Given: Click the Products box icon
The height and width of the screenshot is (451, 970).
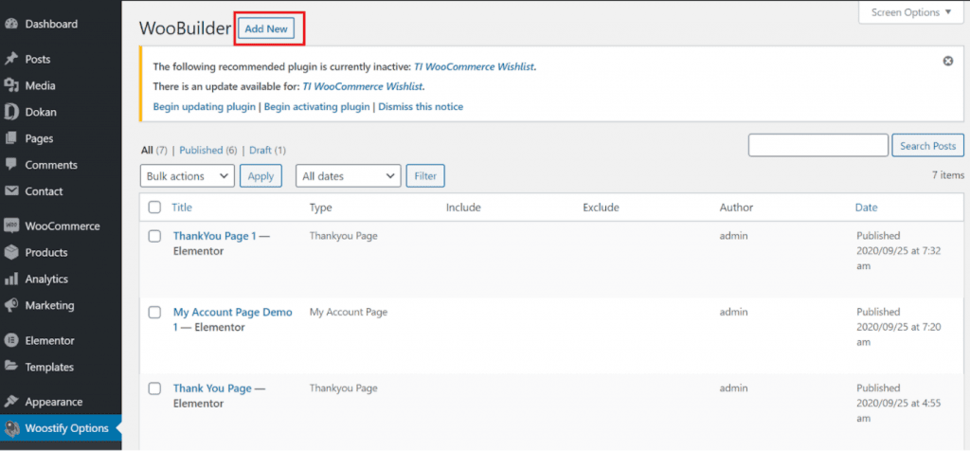Looking at the screenshot, I should click(x=11, y=252).
